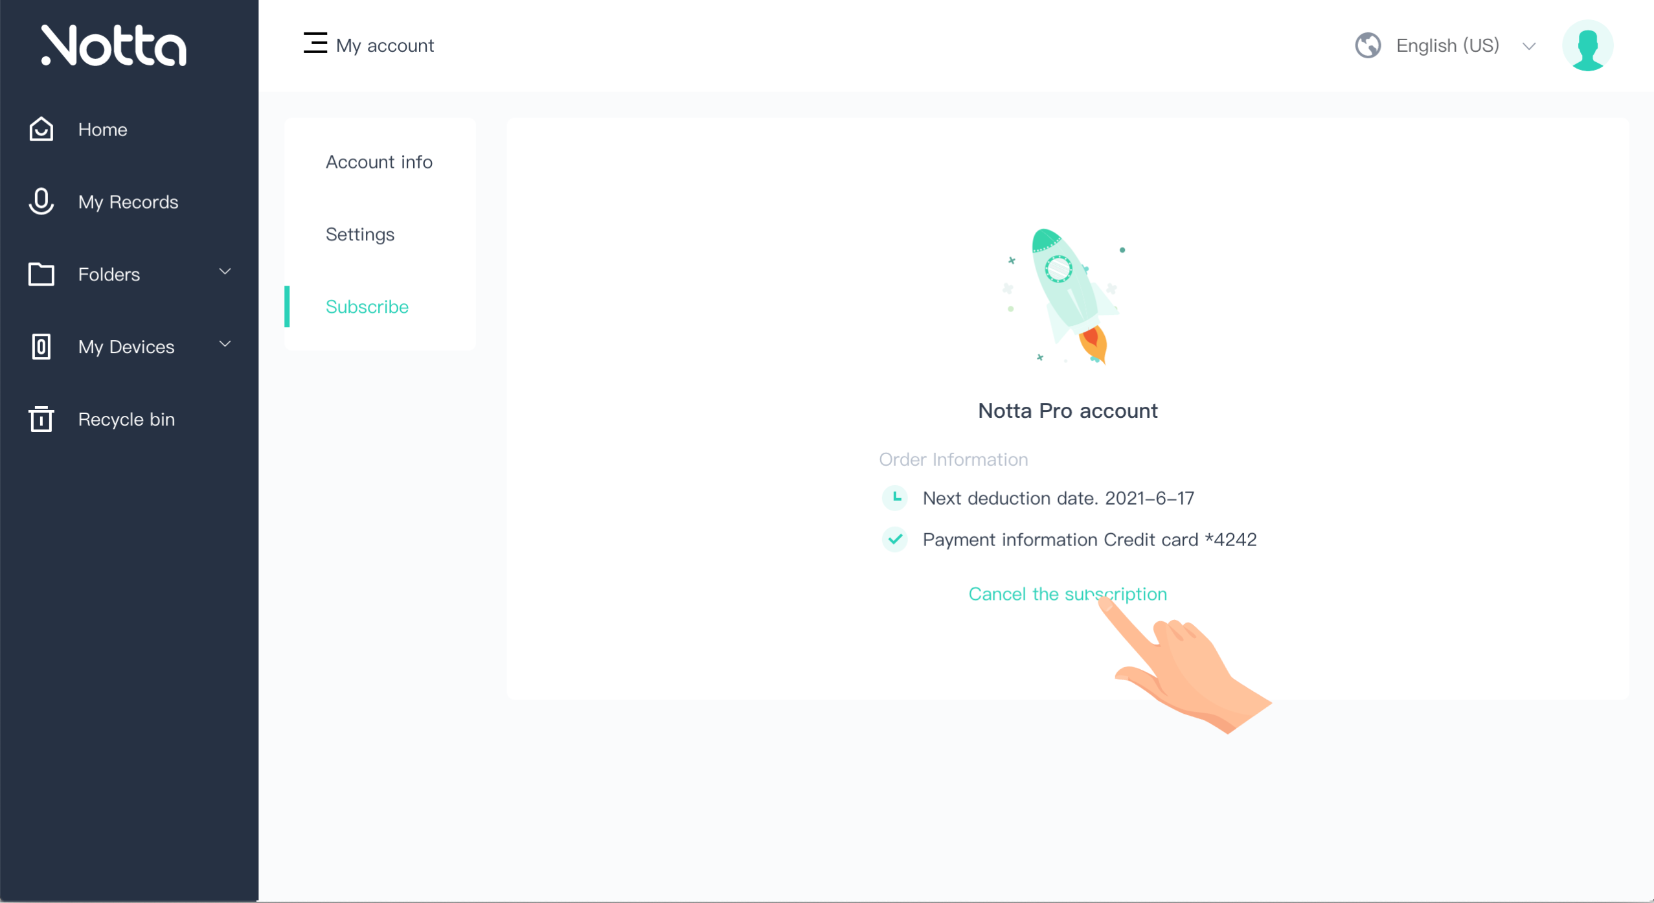
Task: Click the Home house icon
Action: pyautogui.click(x=41, y=129)
